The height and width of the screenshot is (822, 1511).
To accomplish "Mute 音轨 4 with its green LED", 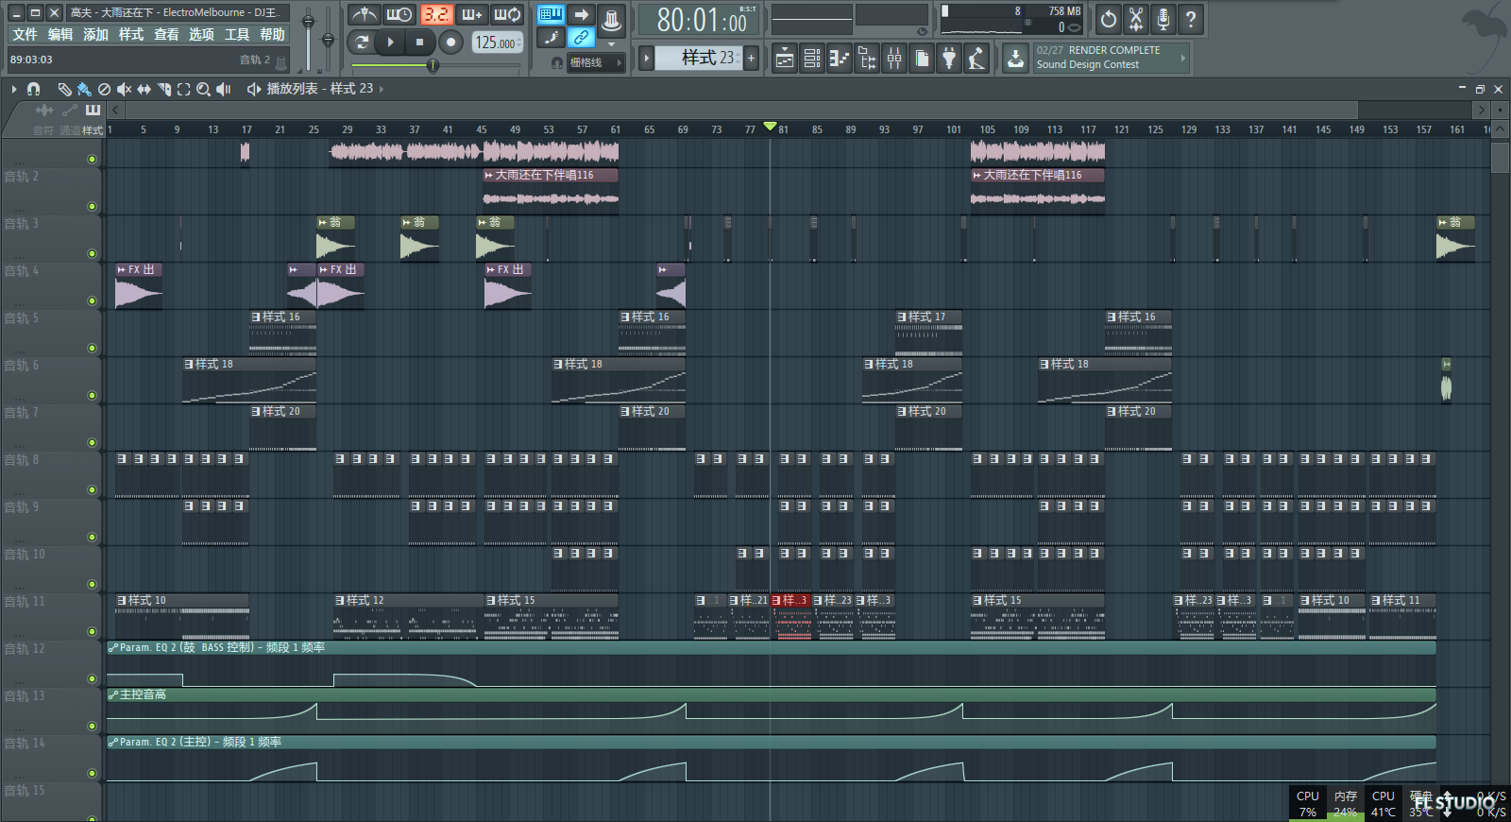I will pyautogui.click(x=92, y=300).
